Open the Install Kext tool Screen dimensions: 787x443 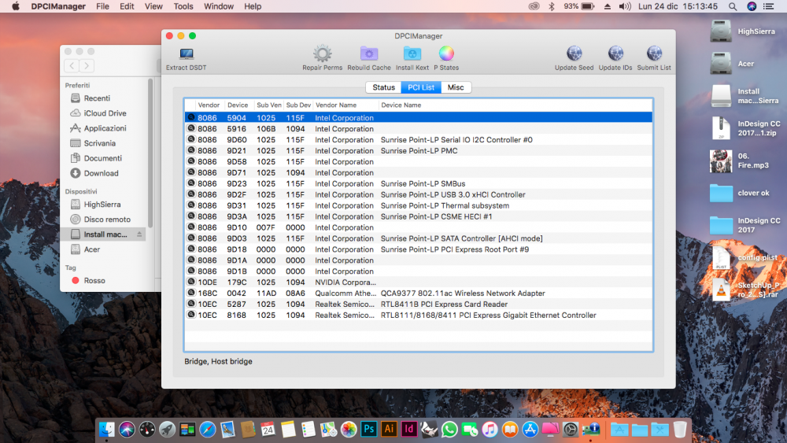(x=412, y=54)
